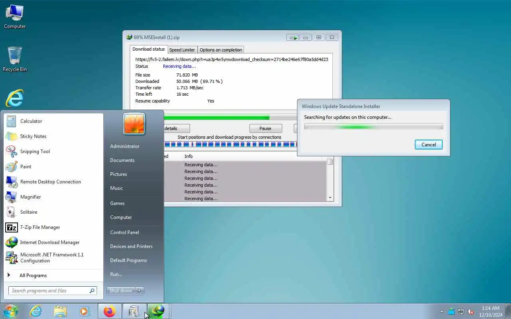
Task: Start the Magnifier program
Action: [54, 197]
